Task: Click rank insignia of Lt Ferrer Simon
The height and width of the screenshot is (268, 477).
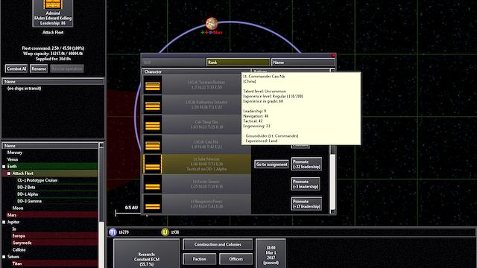Action: (152, 184)
